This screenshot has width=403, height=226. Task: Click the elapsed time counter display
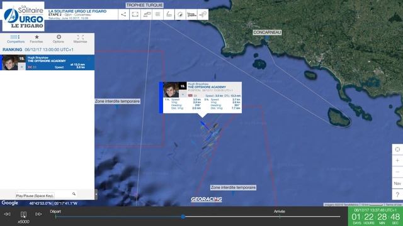tap(375, 217)
